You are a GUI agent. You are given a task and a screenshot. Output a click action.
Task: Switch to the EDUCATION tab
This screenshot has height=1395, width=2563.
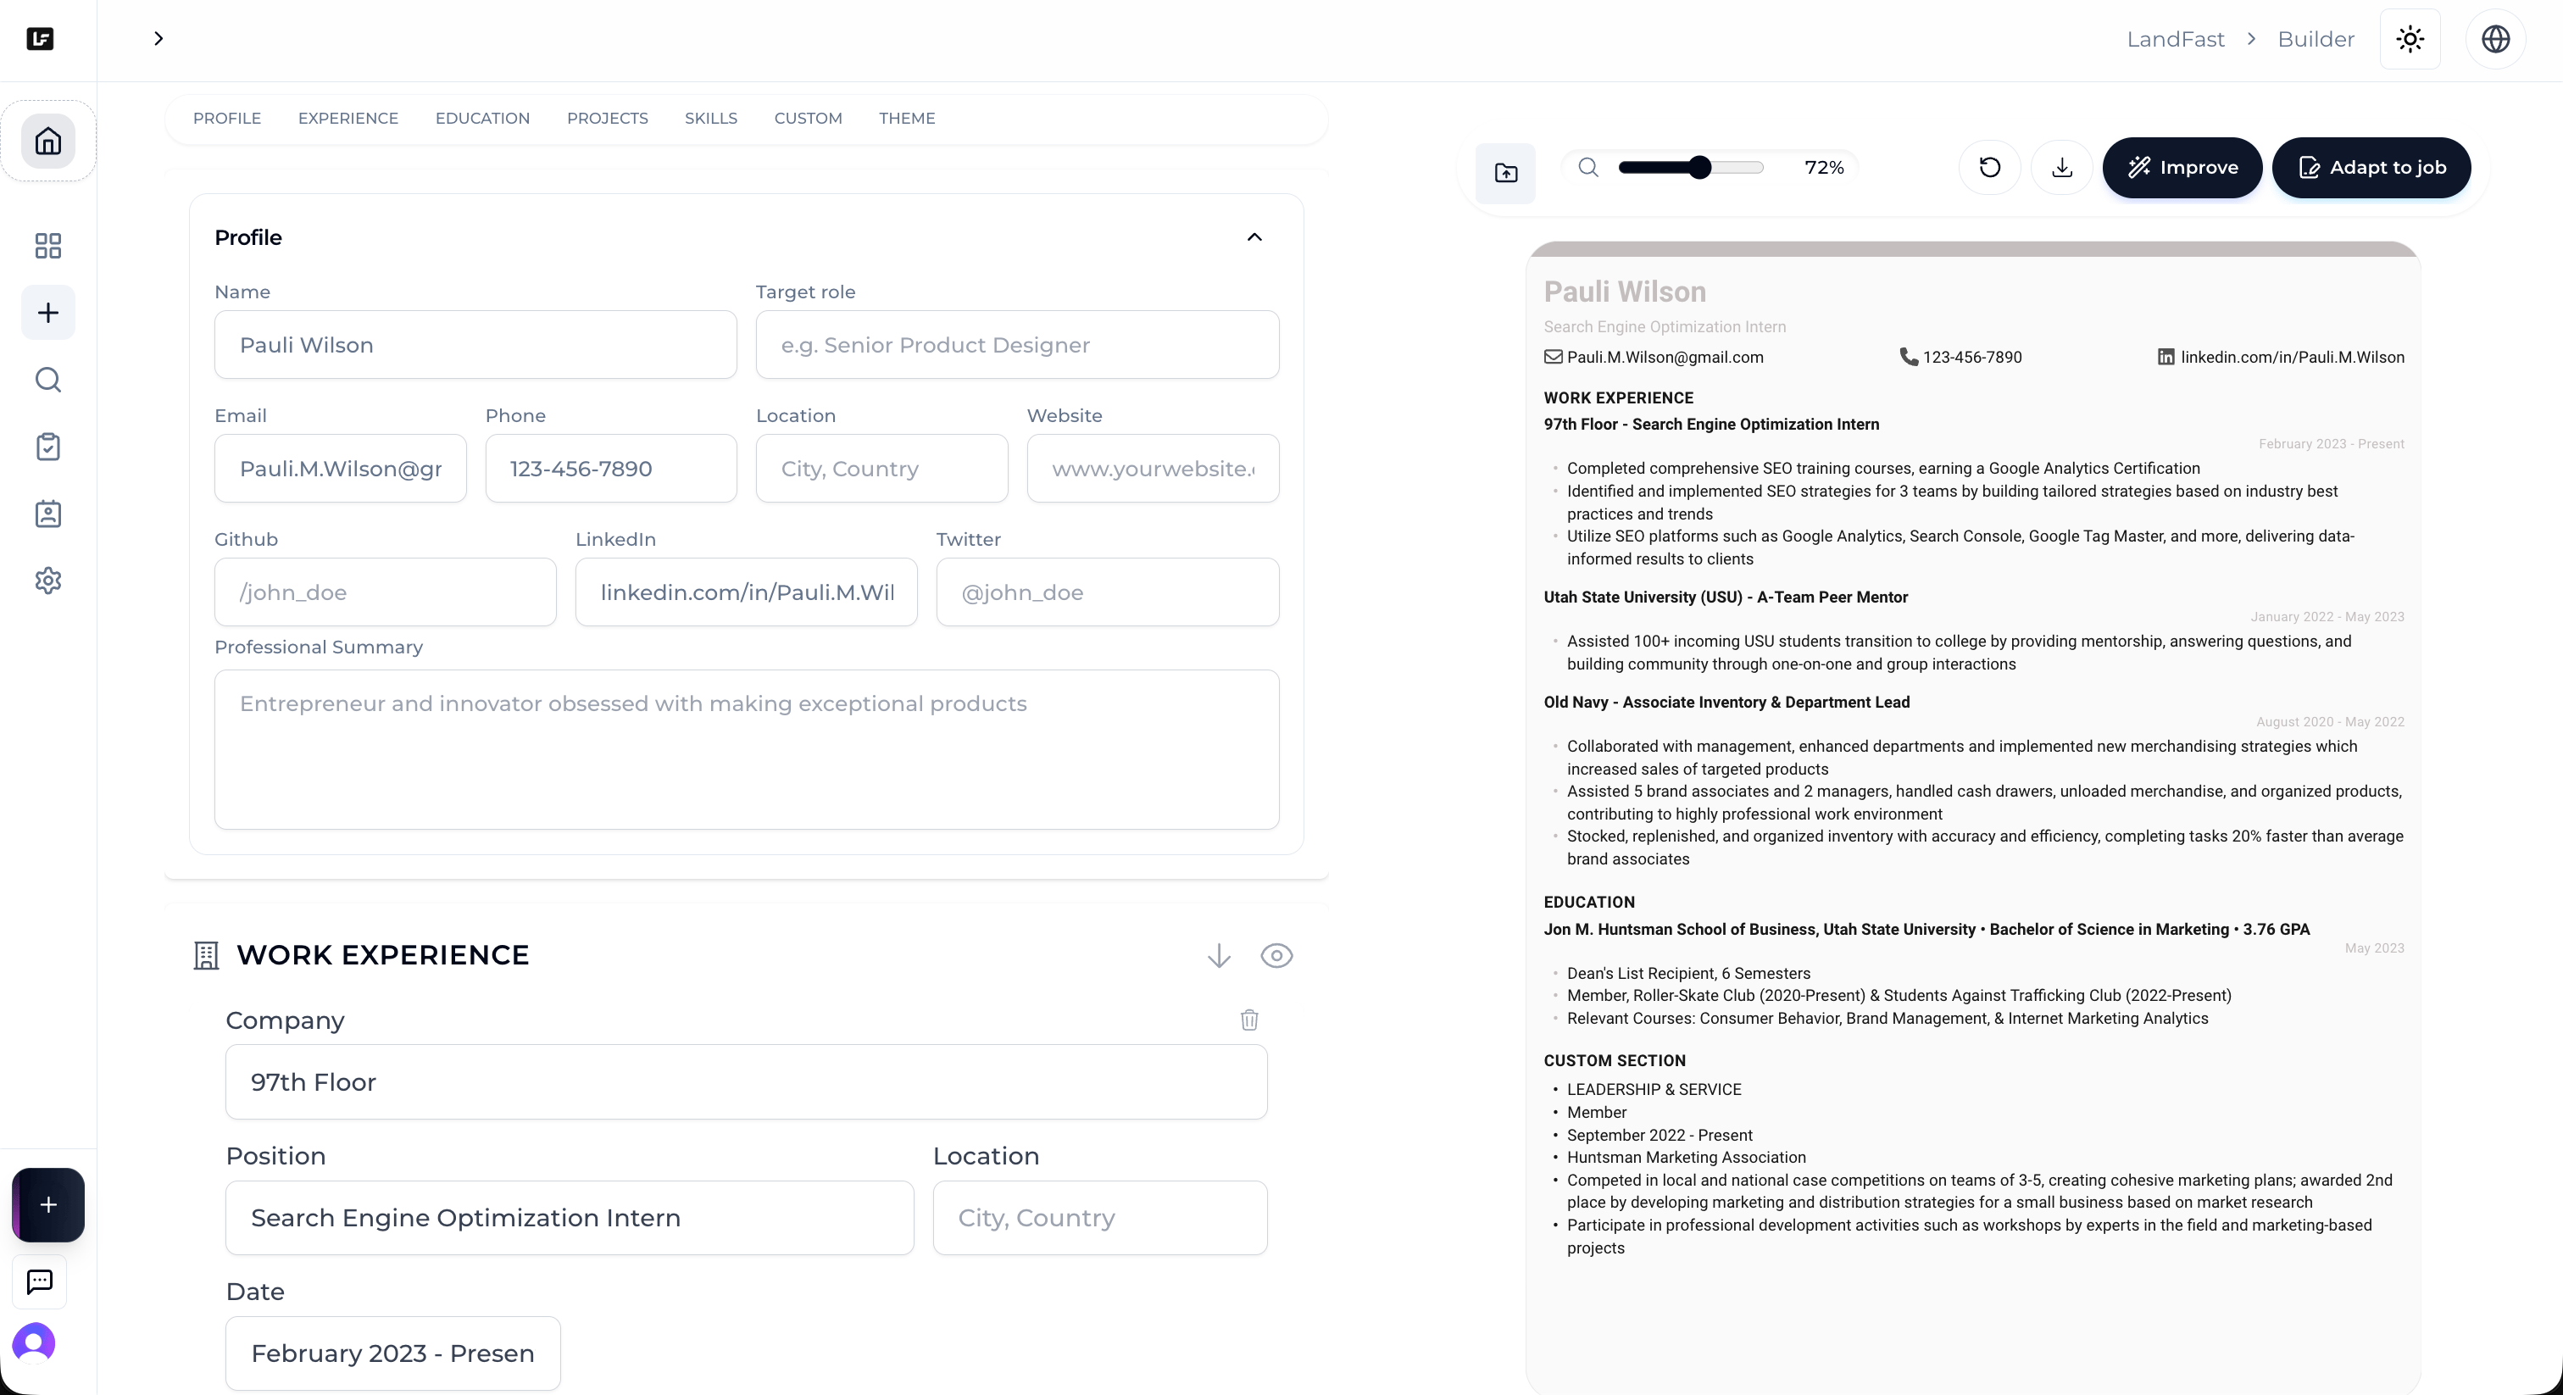(x=481, y=118)
